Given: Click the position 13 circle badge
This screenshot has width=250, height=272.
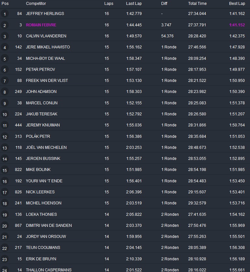Looking at the screenshot, I should click(5, 148).
